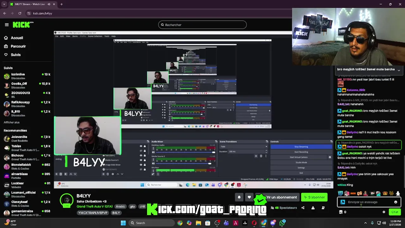
Task: Open Scene Collection menu in streamed OBS
Action: [95, 36]
